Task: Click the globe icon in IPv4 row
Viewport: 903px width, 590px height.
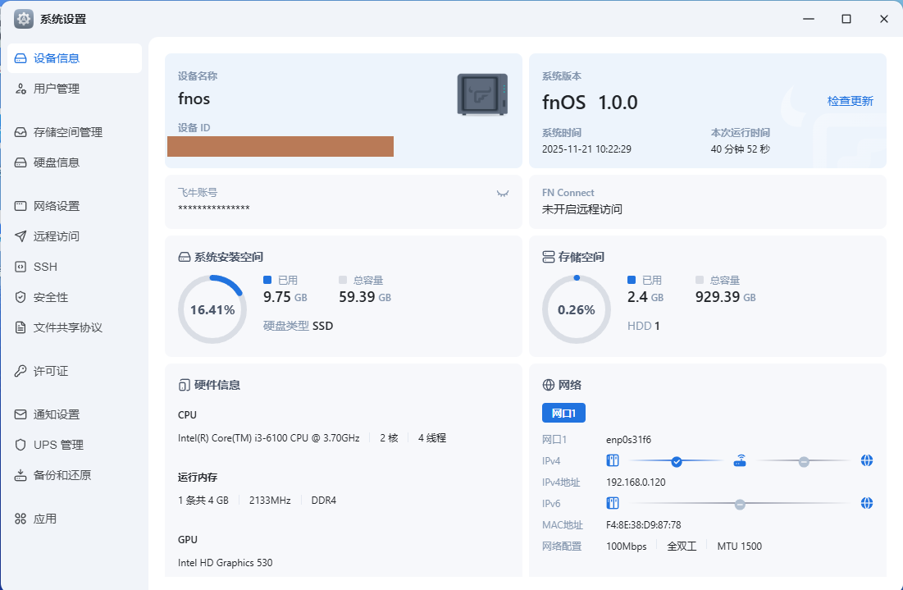Action: coord(867,460)
